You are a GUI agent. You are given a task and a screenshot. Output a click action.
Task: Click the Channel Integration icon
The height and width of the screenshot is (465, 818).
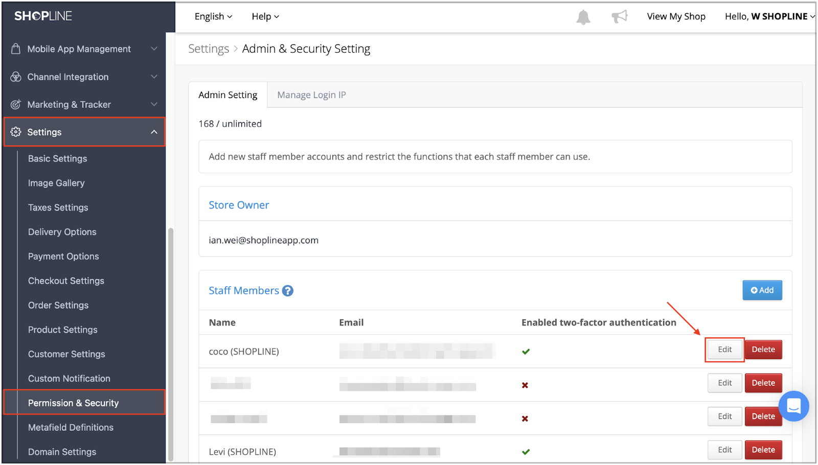point(16,77)
